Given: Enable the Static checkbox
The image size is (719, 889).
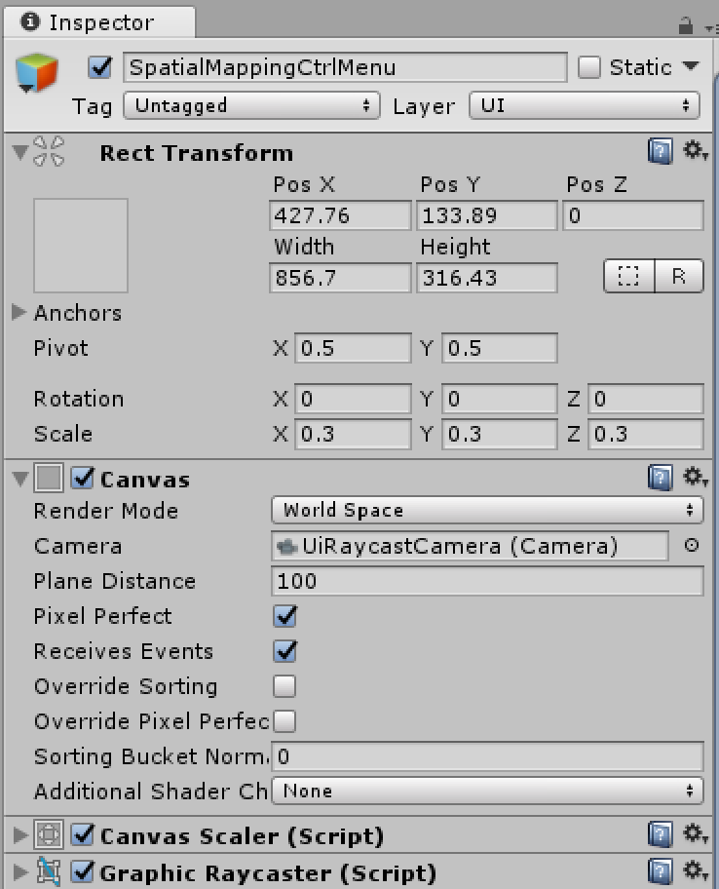Looking at the screenshot, I should tap(589, 67).
